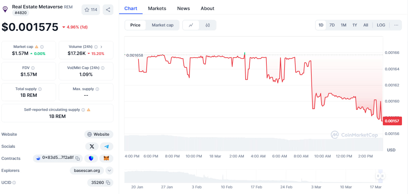Click the 0.001658 price marker on chart
Image resolution: width=408 pixels, height=194 pixels.
tap(135, 55)
